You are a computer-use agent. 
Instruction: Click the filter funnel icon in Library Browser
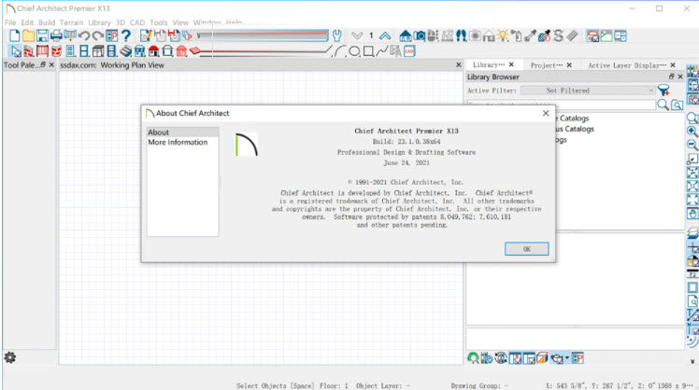[663, 91]
